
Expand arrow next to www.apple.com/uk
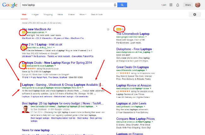(x=46, y=32)
